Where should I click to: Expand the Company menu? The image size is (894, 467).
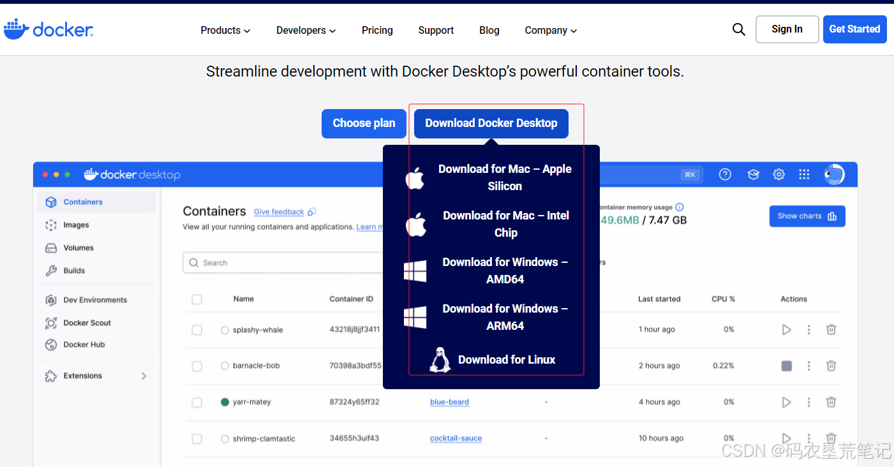pyautogui.click(x=551, y=30)
